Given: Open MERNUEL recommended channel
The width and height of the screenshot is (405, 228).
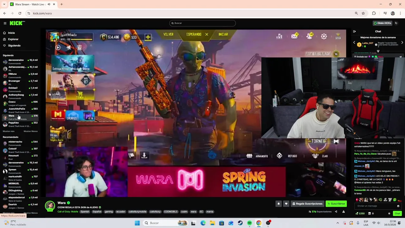Looking at the screenshot, I should (x=20, y=185).
